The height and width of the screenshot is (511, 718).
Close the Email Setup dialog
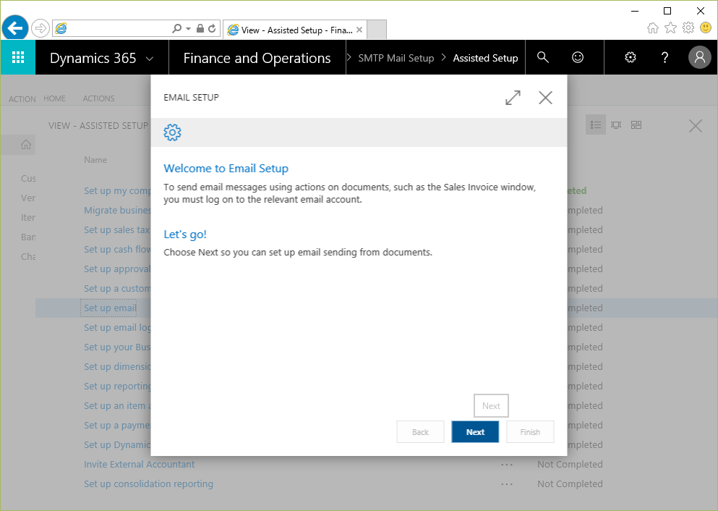(x=545, y=98)
